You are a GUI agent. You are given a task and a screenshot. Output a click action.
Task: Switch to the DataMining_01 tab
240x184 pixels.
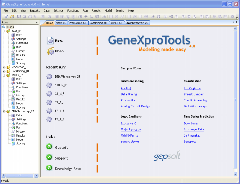pyautogui.click(x=99, y=23)
